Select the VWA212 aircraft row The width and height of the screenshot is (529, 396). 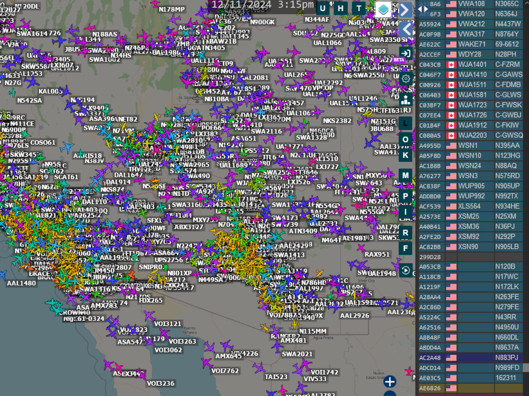click(470, 24)
